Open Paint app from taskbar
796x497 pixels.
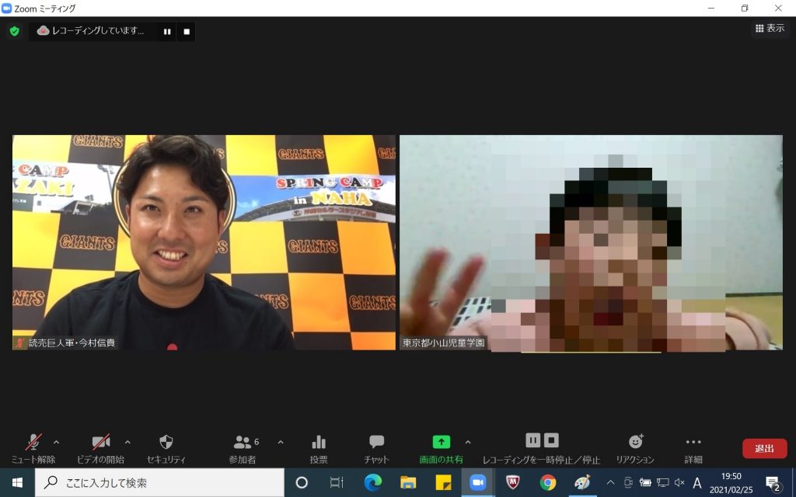pos(583,482)
